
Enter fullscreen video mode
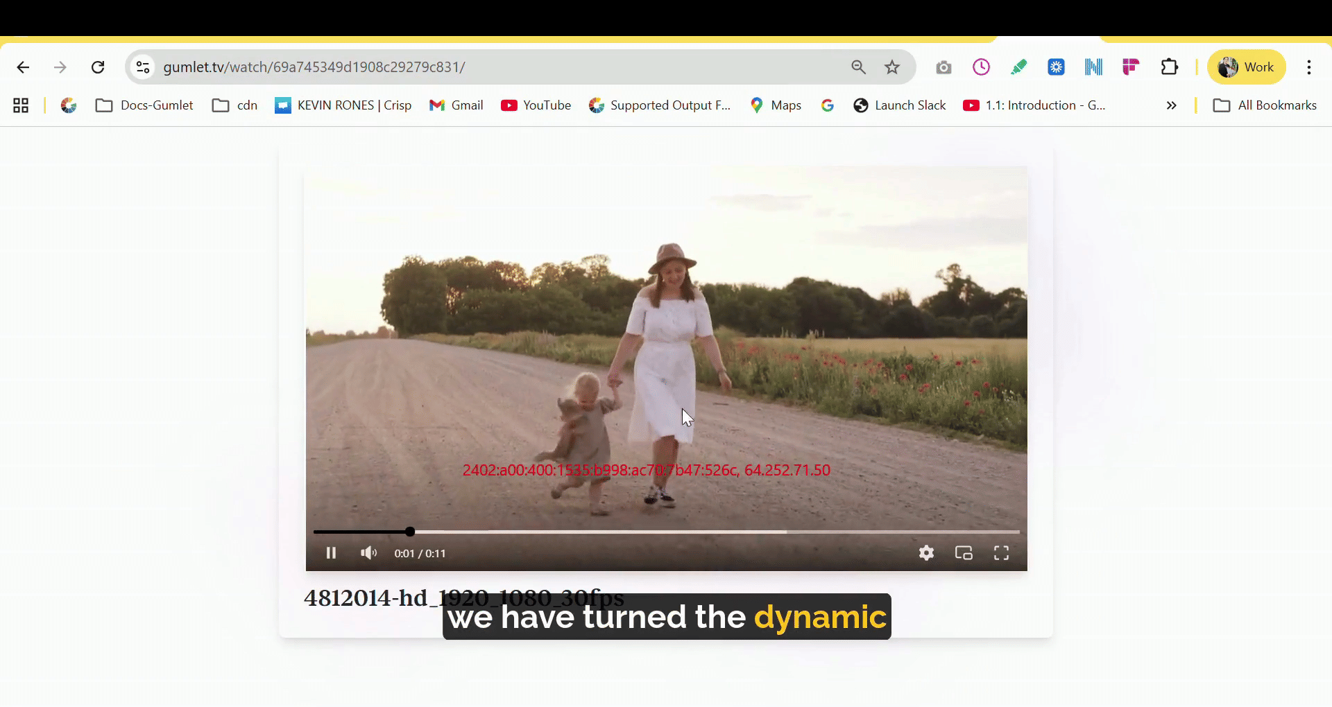click(x=1001, y=553)
